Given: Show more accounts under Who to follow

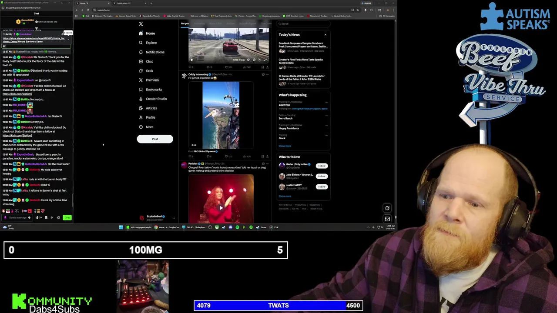Looking at the screenshot, I should (285, 196).
